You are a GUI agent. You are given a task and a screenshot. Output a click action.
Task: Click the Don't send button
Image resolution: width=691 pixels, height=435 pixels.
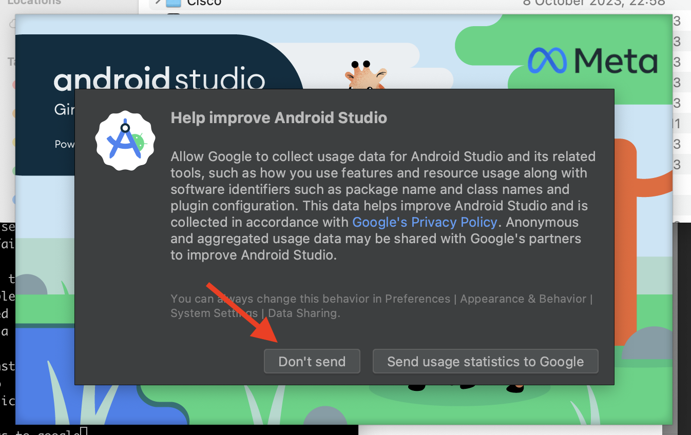tap(312, 361)
